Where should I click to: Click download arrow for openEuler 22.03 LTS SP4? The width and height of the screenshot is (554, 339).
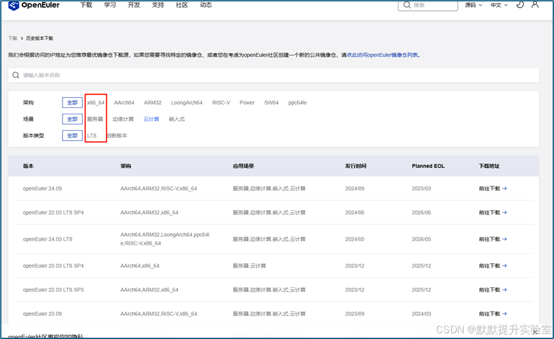(504, 213)
